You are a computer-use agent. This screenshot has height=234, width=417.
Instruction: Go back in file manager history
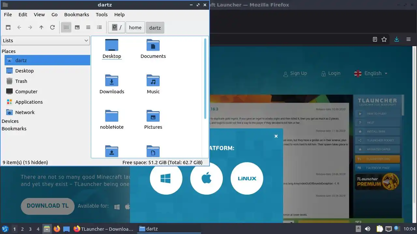19,28
